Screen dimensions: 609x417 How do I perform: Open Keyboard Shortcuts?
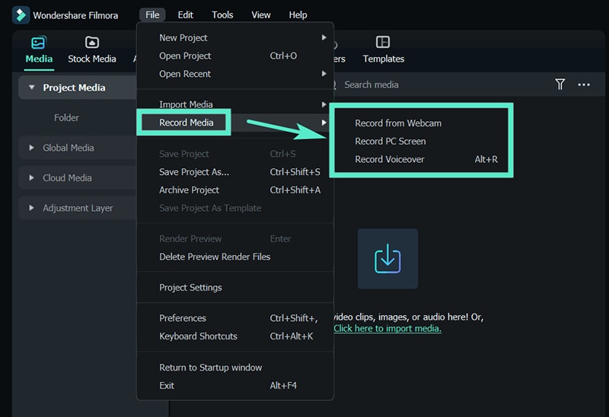coord(235,336)
